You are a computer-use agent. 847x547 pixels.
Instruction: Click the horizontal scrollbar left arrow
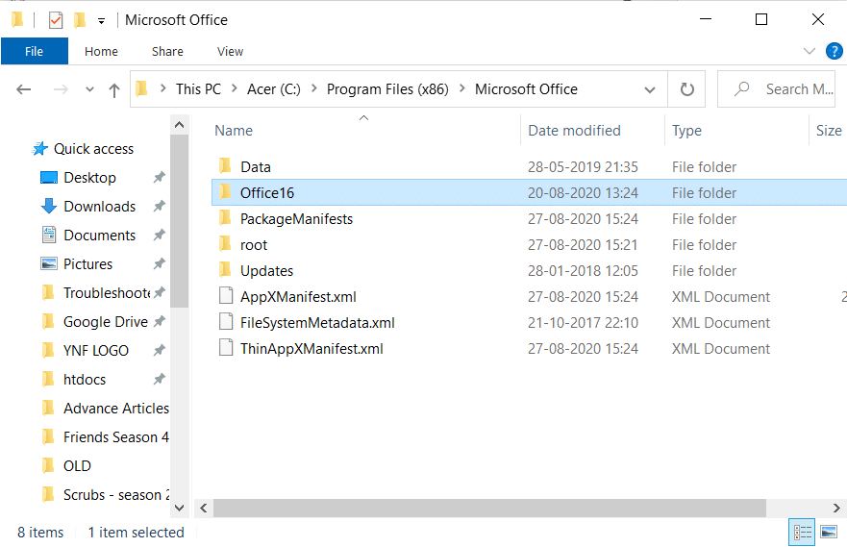tap(204, 508)
